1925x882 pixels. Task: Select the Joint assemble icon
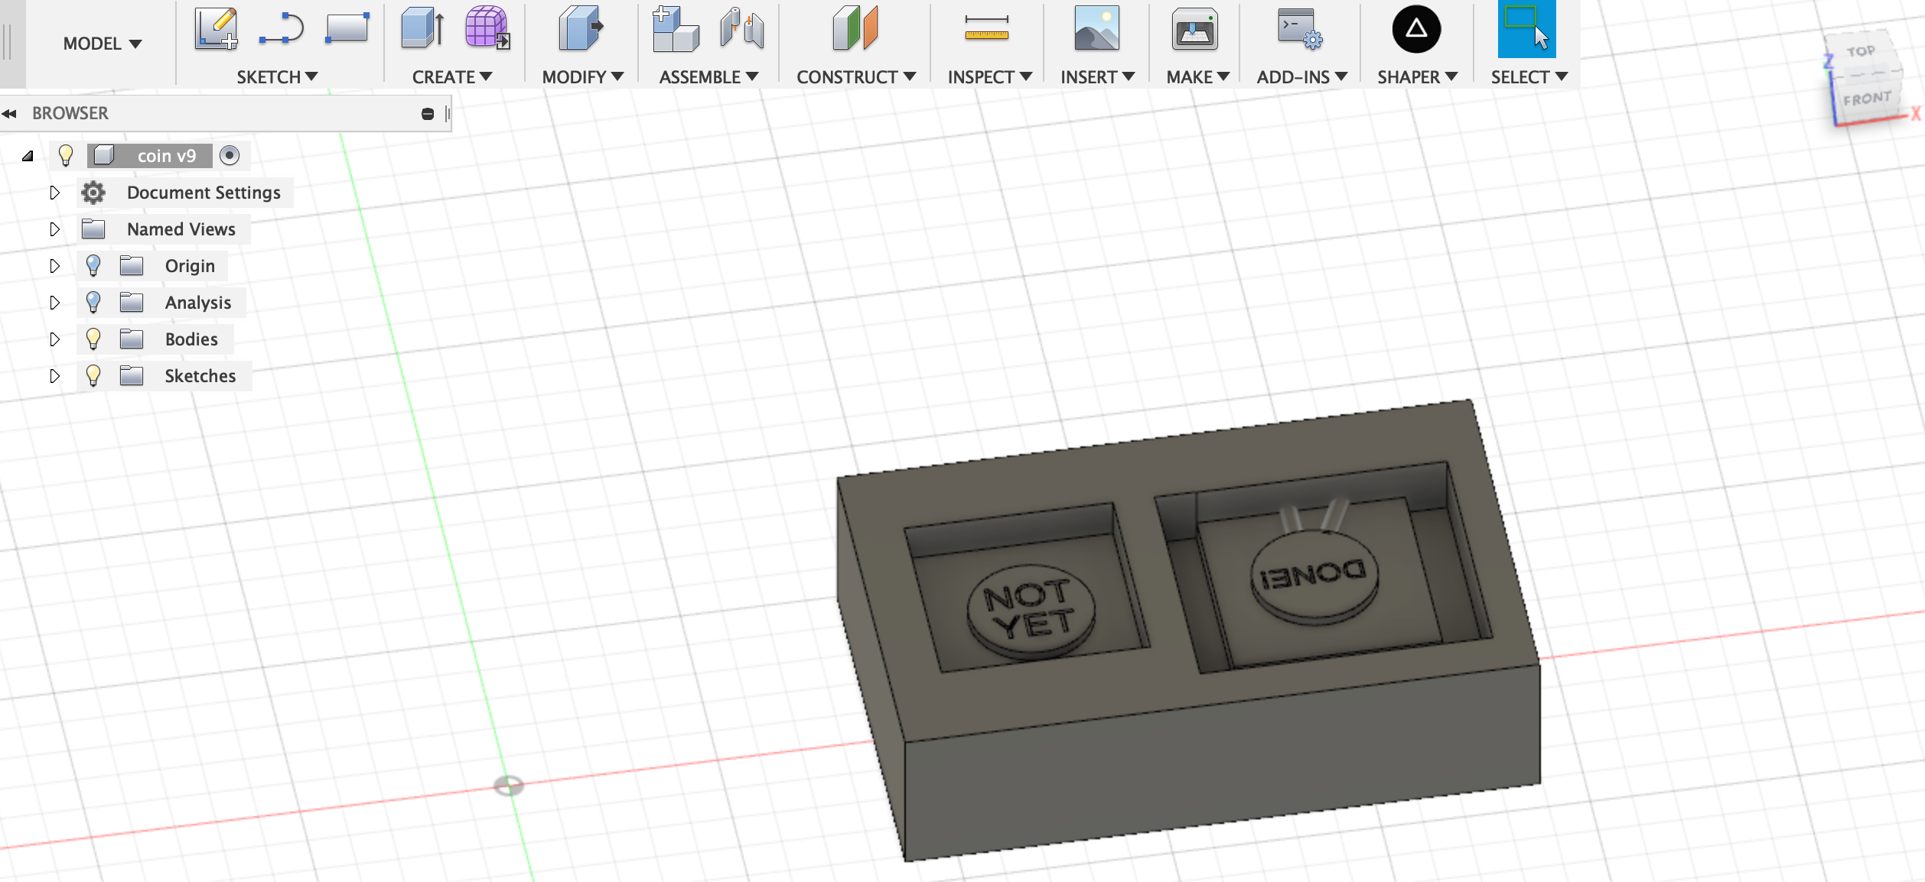[741, 29]
